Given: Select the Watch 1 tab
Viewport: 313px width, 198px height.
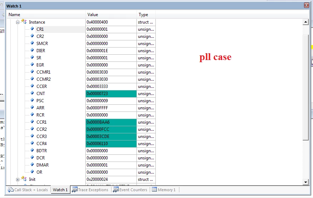Looking at the screenshot, I should click(60, 190).
